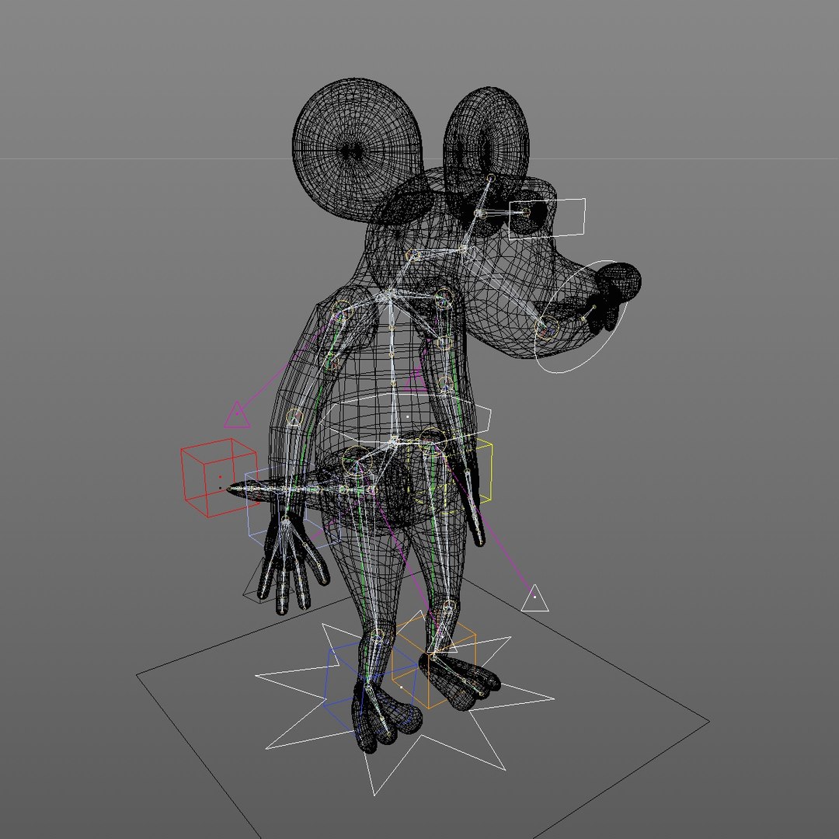The image size is (839, 839).
Task: Pick the large magenta triangle beside the arm
Action: 236,415
